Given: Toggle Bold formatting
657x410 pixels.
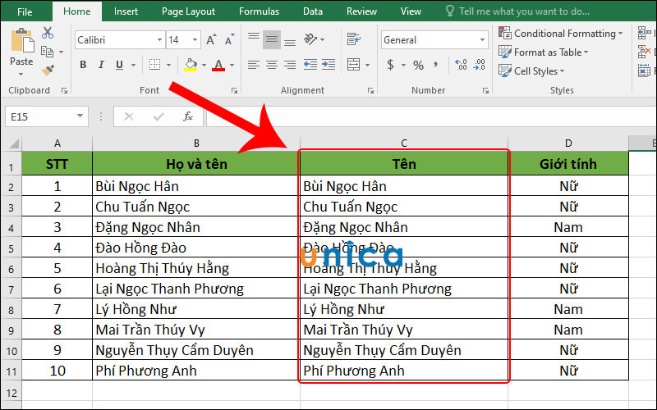Looking at the screenshot, I should point(83,65).
